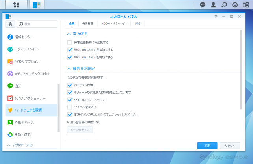
Task: Switch to the 電源管理 tab
Action: (x=87, y=24)
